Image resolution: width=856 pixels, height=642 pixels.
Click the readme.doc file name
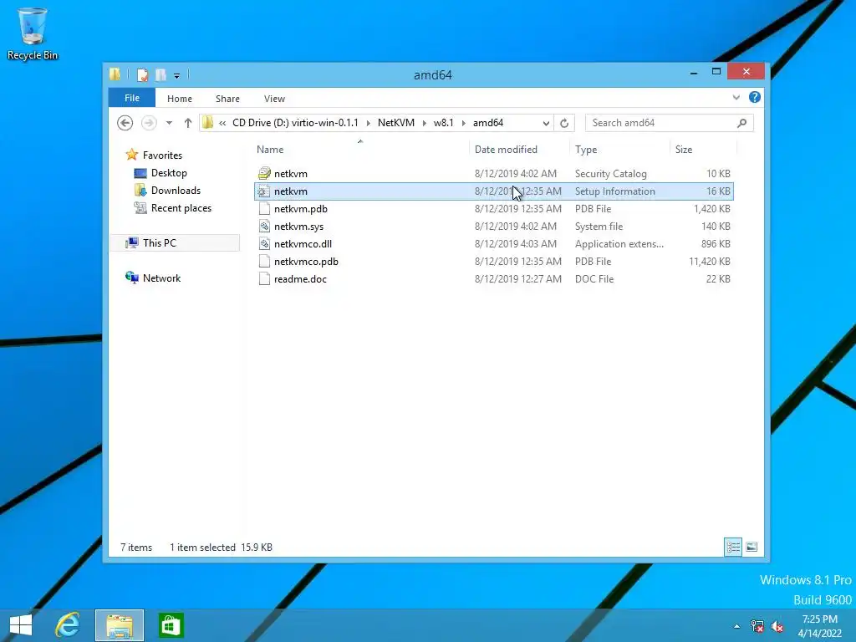pos(300,279)
